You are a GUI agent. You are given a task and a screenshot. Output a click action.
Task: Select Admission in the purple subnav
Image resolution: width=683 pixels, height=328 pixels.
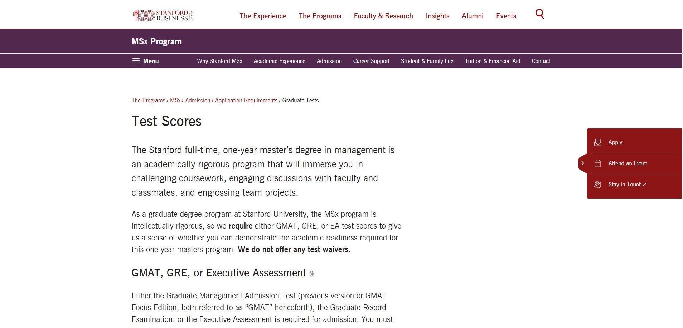pos(329,61)
